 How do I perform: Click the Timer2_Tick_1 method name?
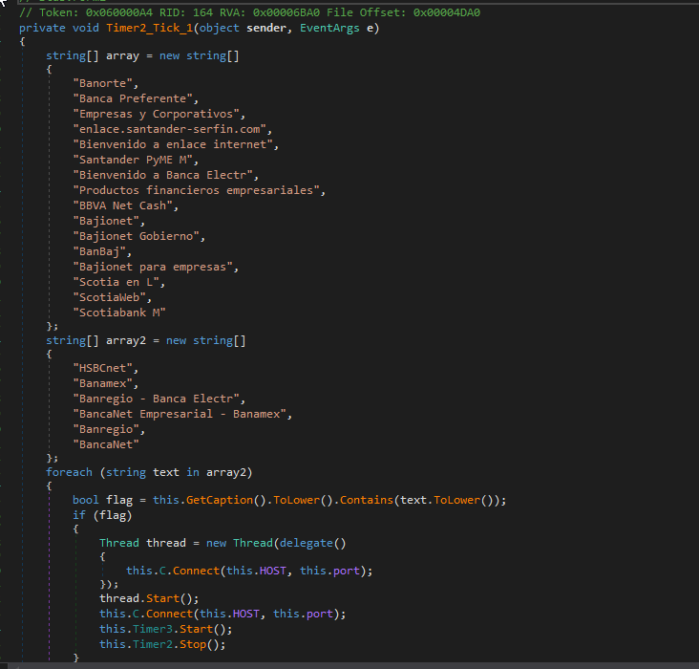(149, 28)
